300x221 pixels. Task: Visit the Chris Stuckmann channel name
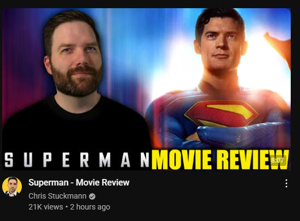click(57, 196)
